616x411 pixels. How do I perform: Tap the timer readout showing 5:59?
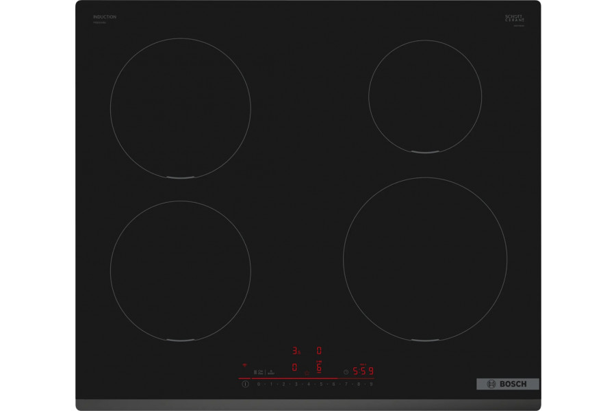363,371
